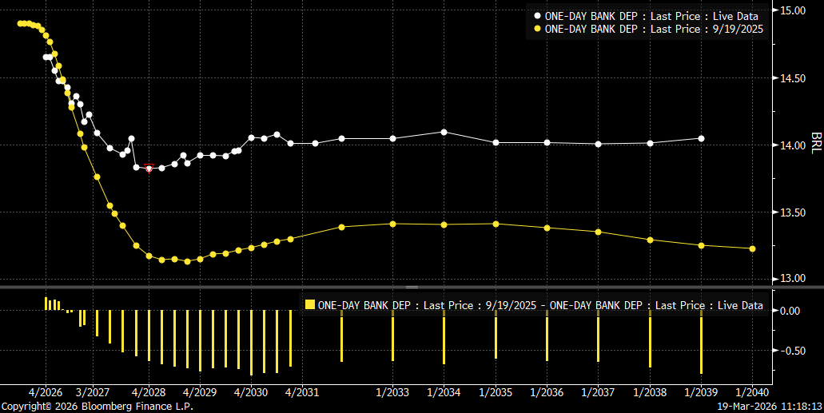
Task: Click the 4/2026 x-axis date label
Action: coord(46,392)
